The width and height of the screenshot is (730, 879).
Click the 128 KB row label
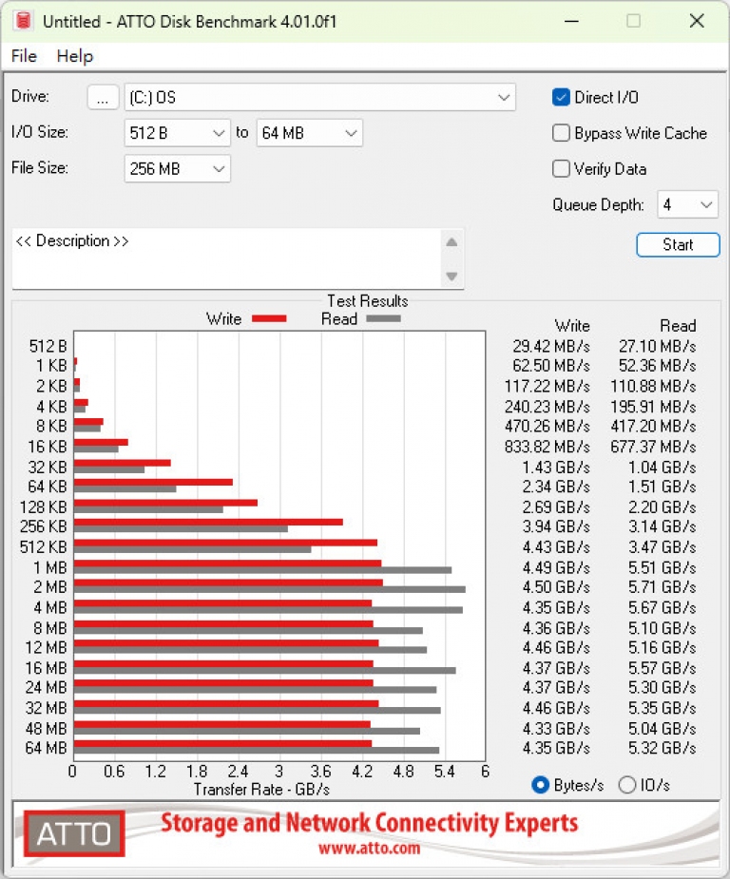pos(43,507)
